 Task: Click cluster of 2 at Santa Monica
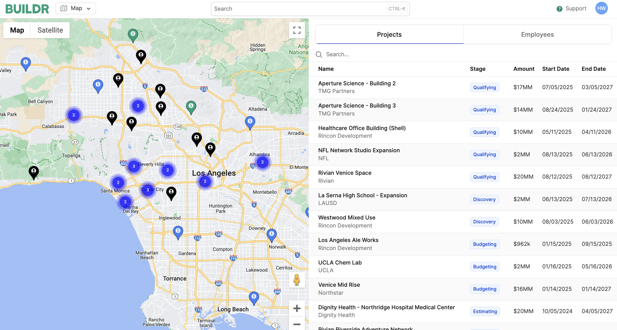click(x=118, y=182)
